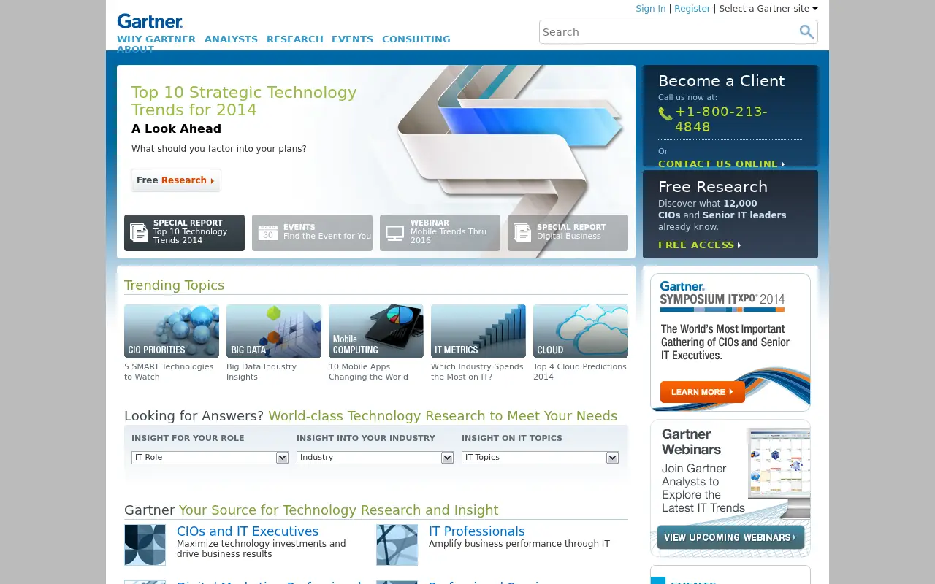Expand the Industry dropdown

(x=375, y=458)
